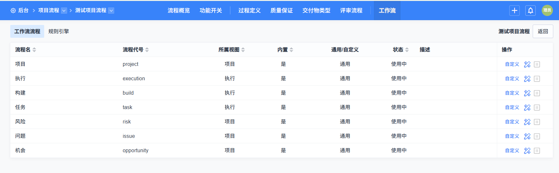Open the user avatar menu

coord(547,11)
